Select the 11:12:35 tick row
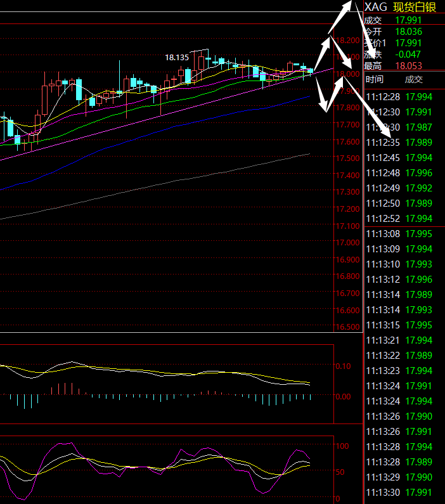 click(x=399, y=143)
